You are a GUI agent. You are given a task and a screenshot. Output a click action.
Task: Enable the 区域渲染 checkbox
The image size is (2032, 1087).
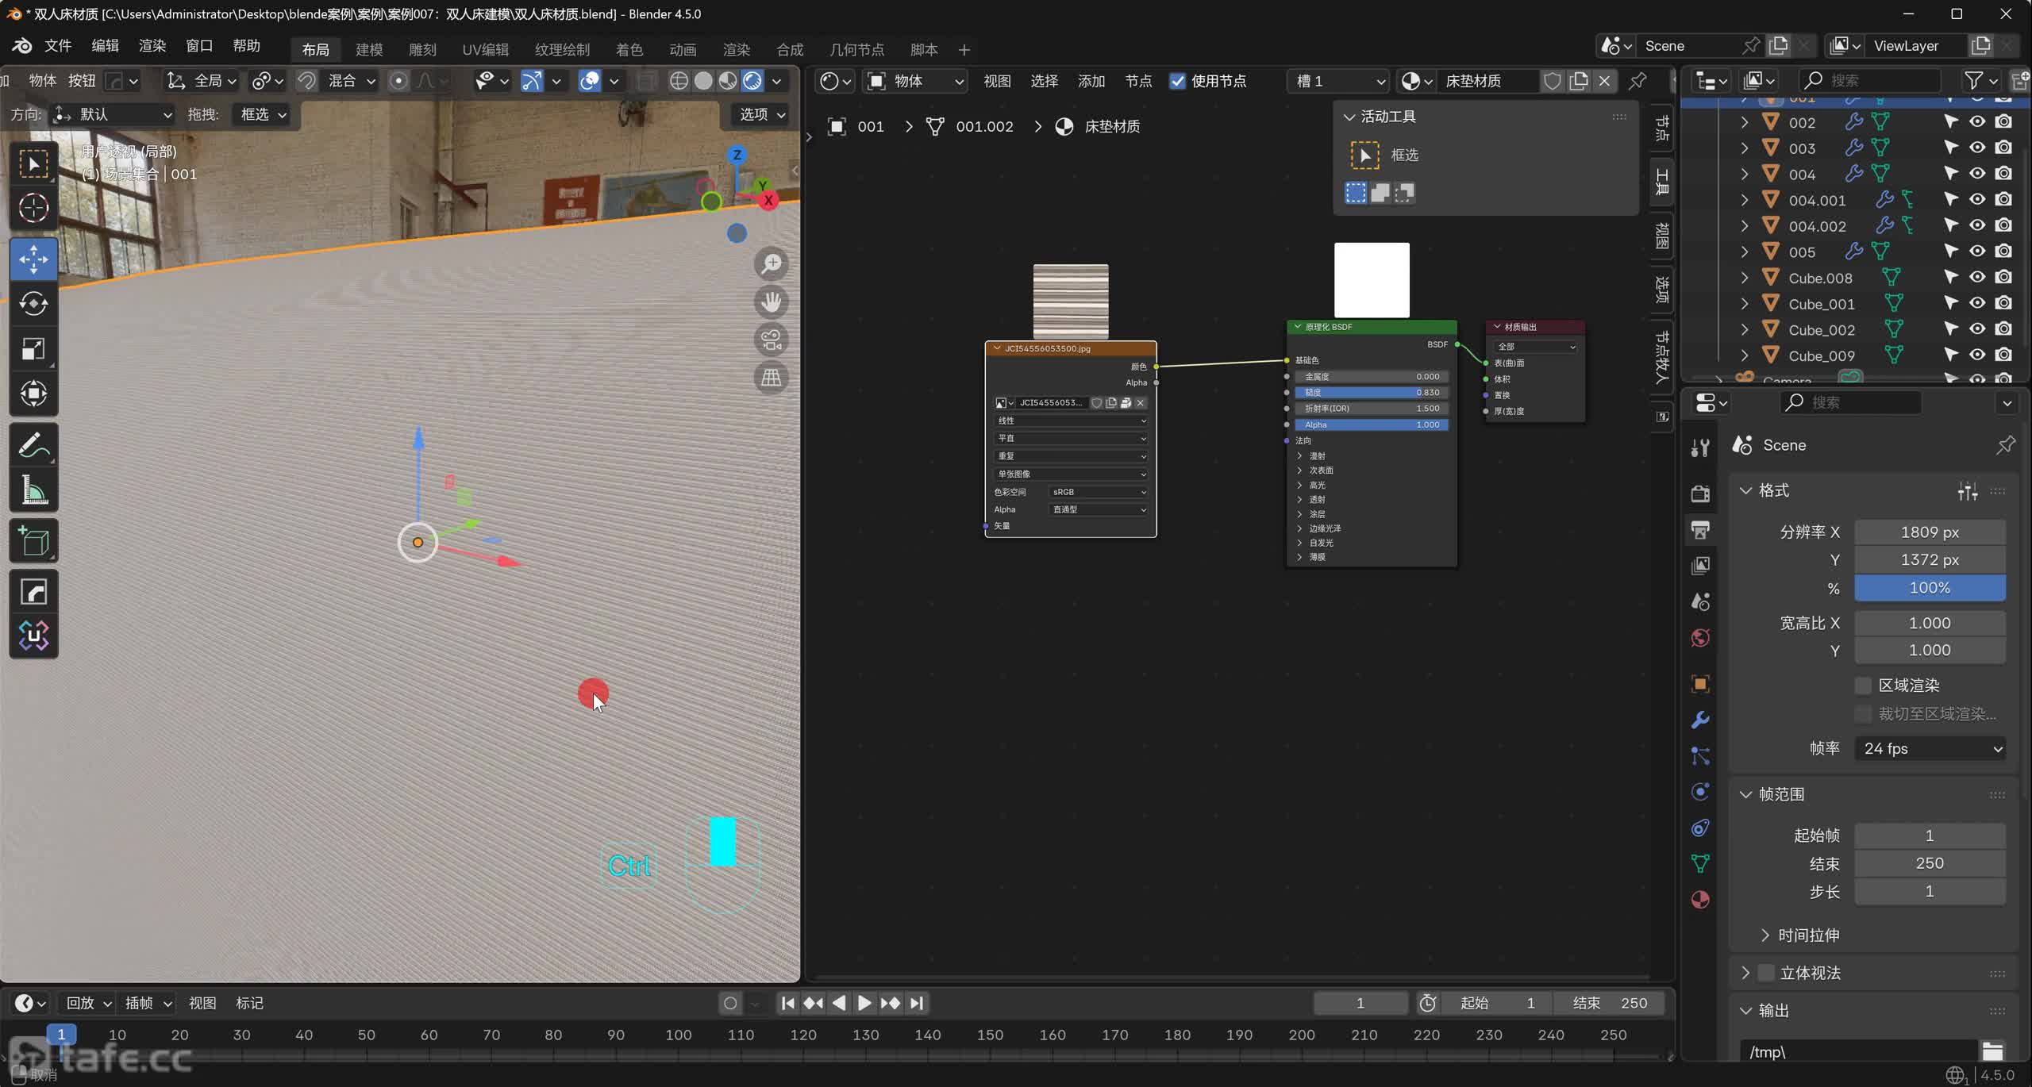[x=1863, y=685]
